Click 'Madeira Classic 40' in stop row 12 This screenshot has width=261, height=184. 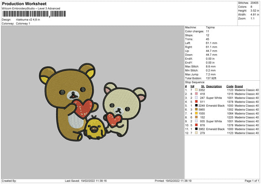point(247,133)
